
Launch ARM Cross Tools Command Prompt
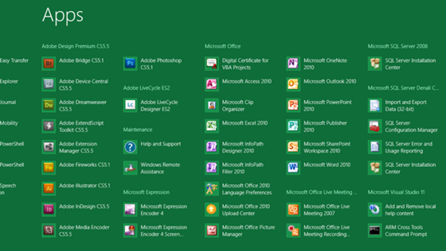pyautogui.click(x=398, y=230)
